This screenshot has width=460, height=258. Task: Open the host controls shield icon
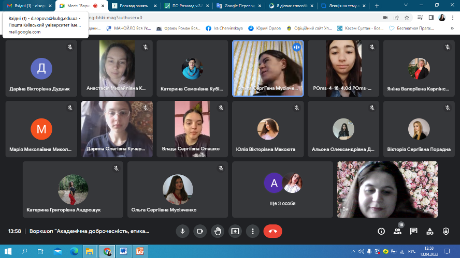tap(446, 231)
